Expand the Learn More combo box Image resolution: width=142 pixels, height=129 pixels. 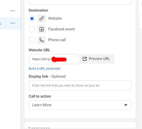point(80,105)
